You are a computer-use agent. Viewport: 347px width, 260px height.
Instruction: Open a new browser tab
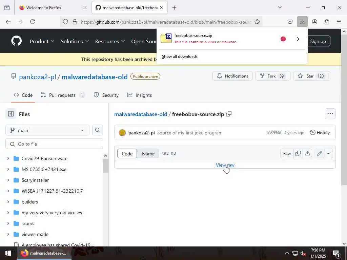pos(175,8)
